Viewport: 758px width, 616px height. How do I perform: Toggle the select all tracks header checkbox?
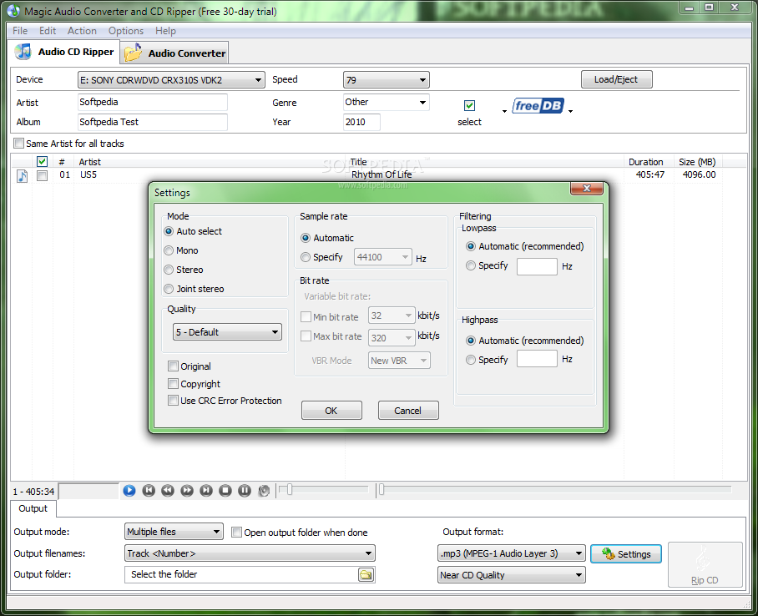(x=42, y=161)
